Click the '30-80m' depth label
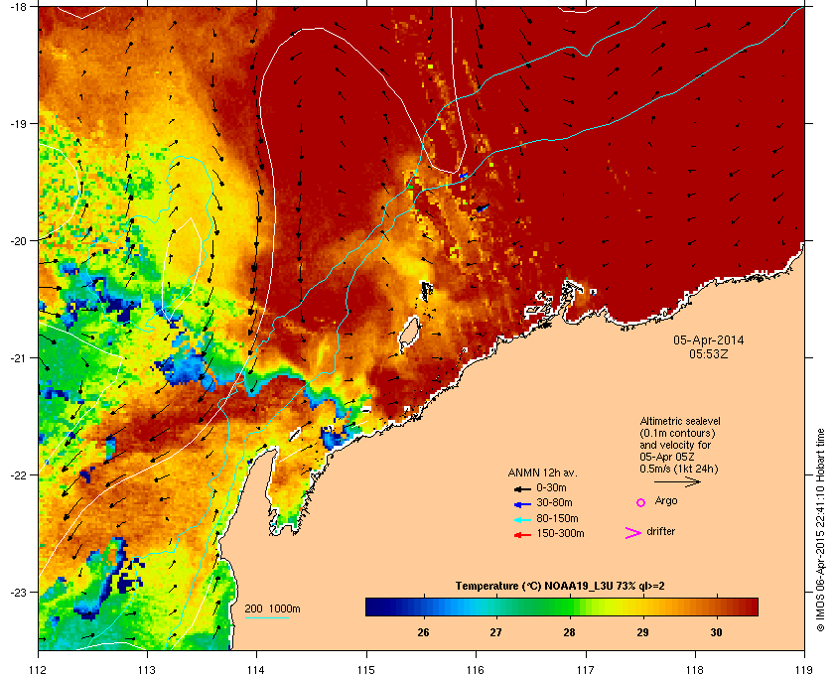834x675 pixels. [x=554, y=502]
